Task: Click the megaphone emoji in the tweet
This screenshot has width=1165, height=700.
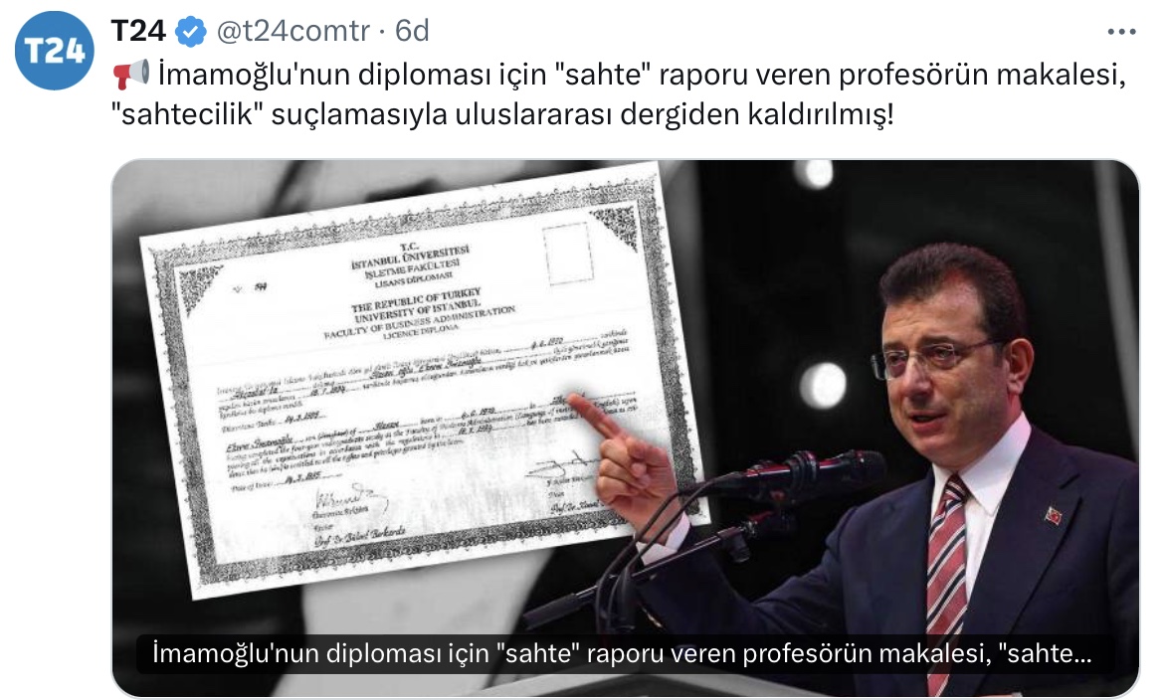Action: pos(131,75)
